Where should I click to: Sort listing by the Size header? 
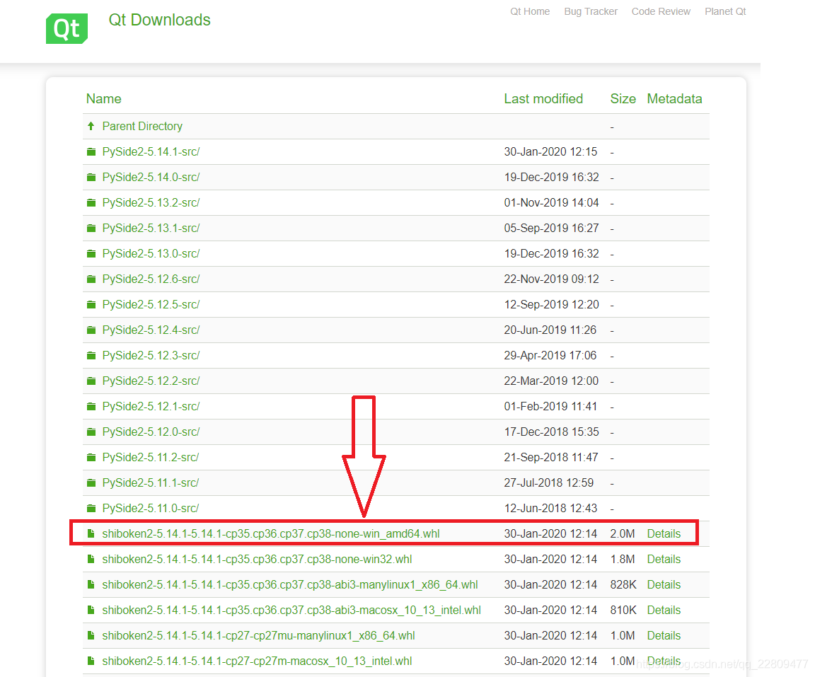623,99
